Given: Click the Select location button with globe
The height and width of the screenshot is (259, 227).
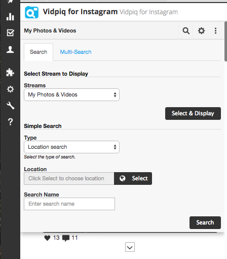Looking at the screenshot, I should coord(133,178).
